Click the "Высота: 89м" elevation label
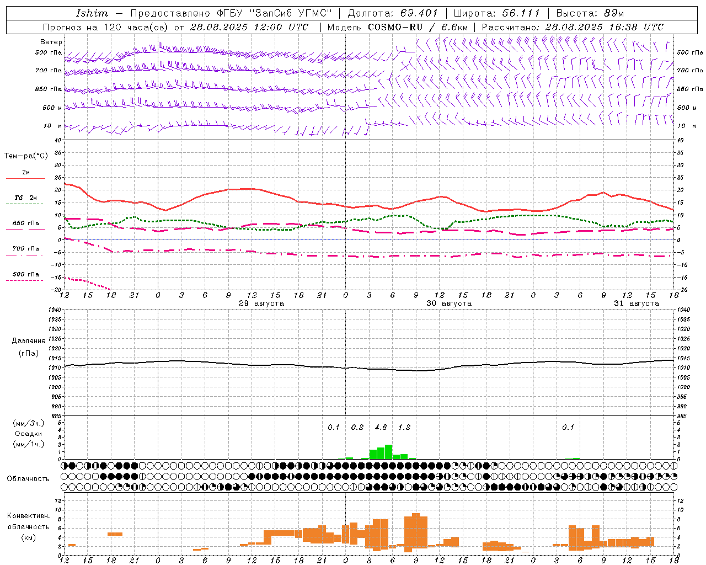This screenshot has height=565, width=706. pos(590,13)
